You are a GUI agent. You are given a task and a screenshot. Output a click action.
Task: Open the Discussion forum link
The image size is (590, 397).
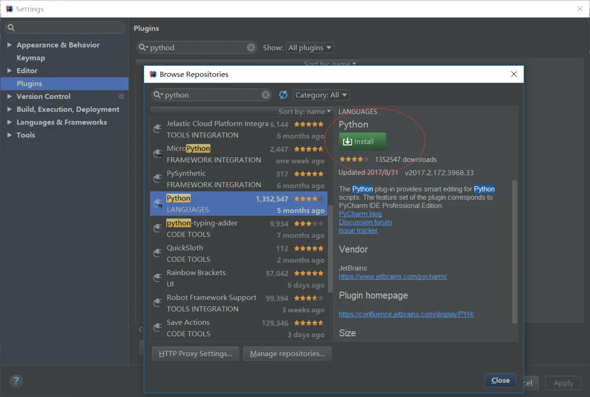pyautogui.click(x=365, y=222)
